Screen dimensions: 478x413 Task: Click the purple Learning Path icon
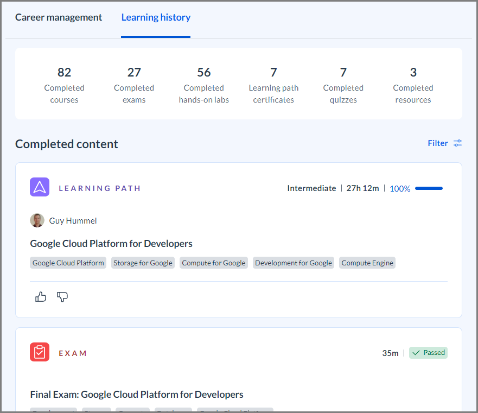(x=40, y=187)
